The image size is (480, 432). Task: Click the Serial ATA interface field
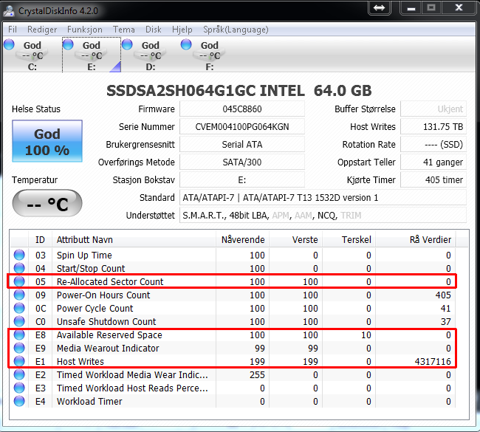[242, 145]
